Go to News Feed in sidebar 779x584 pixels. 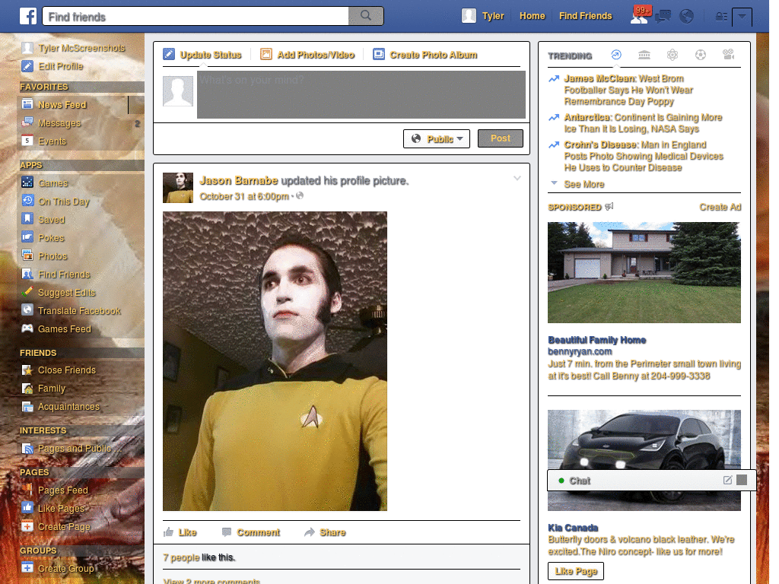(x=63, y=104)
